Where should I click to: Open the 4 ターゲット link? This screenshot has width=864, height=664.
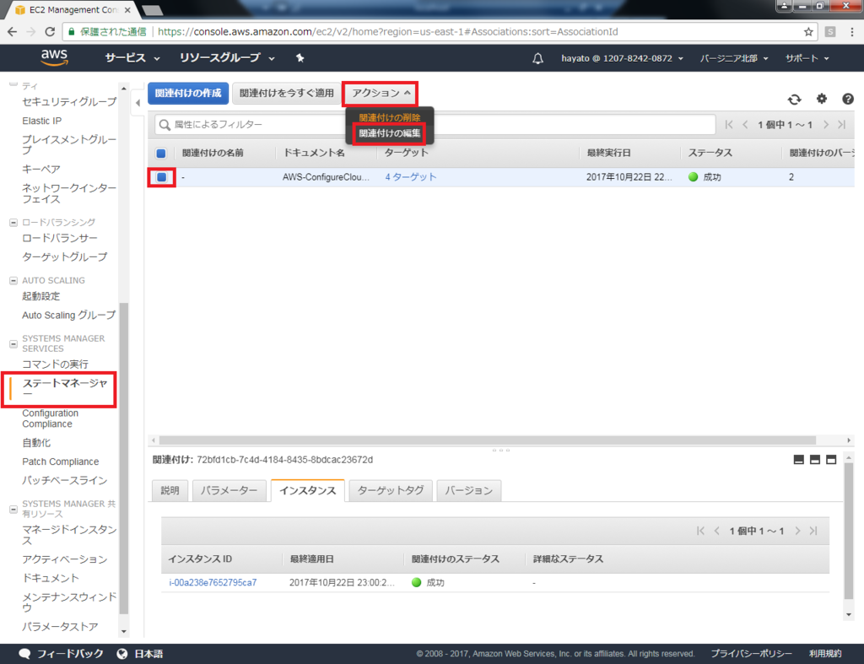(411, 177)
